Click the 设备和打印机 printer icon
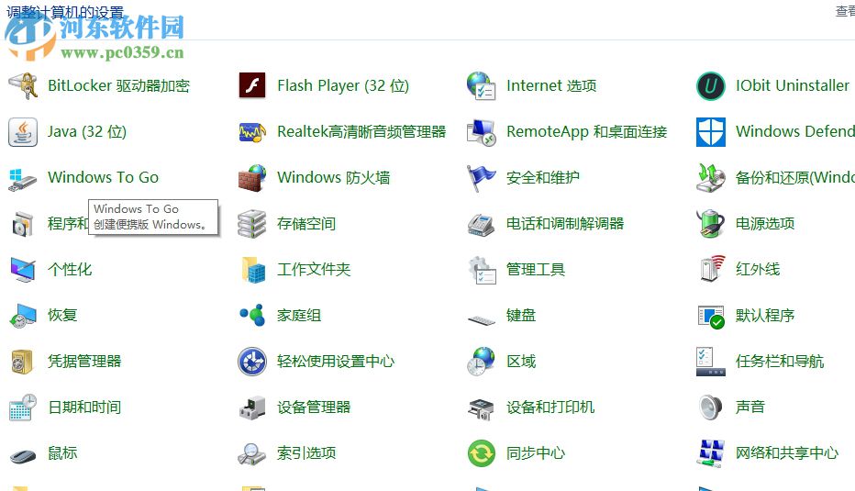855x491 pixels. point(481,408)
